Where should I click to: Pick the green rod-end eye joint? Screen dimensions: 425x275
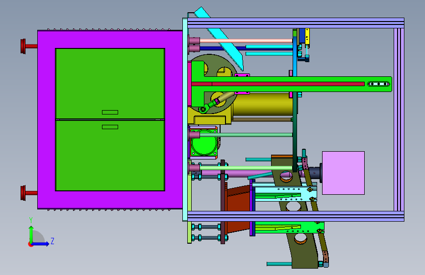(203, 109)
